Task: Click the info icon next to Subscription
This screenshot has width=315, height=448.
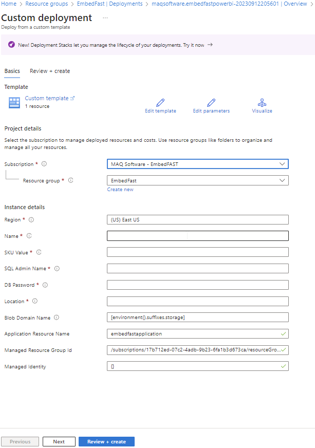Action: point(44,164)
